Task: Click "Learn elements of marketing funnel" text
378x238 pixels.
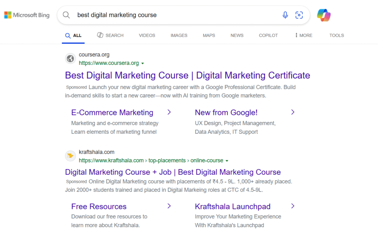Action: pos(114,132)
